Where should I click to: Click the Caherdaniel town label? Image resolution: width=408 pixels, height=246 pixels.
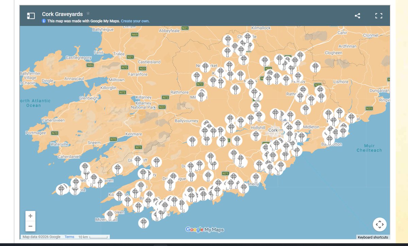[x=68, y=157]
